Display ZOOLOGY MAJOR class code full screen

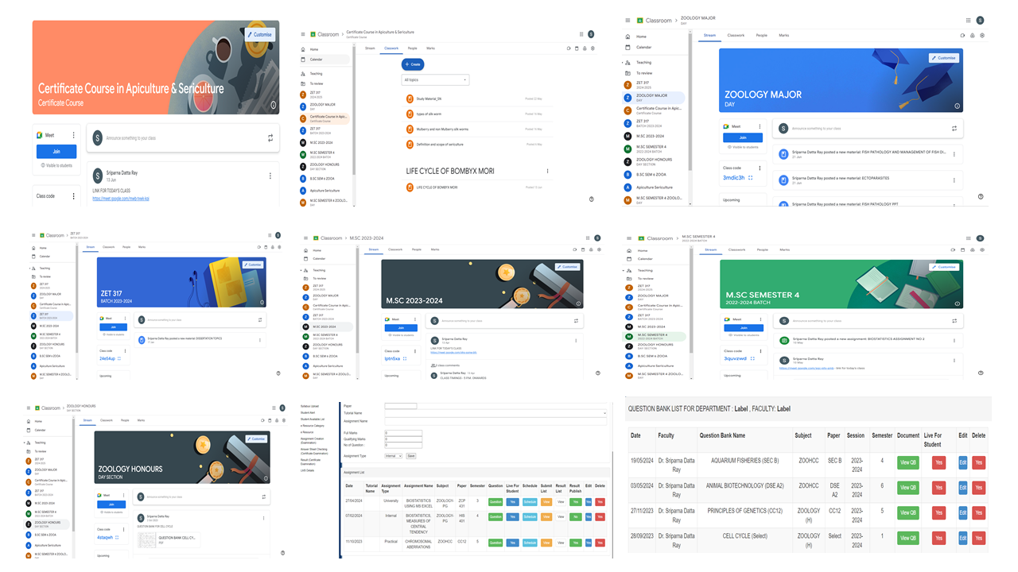[751, 178]
